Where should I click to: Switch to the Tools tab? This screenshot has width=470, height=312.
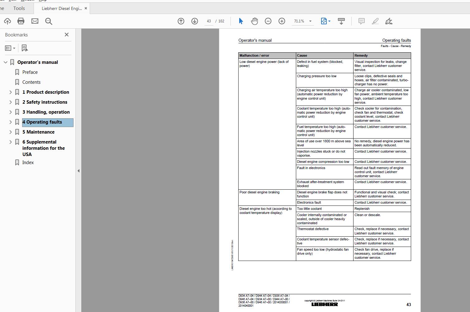(x=19, y=8)
